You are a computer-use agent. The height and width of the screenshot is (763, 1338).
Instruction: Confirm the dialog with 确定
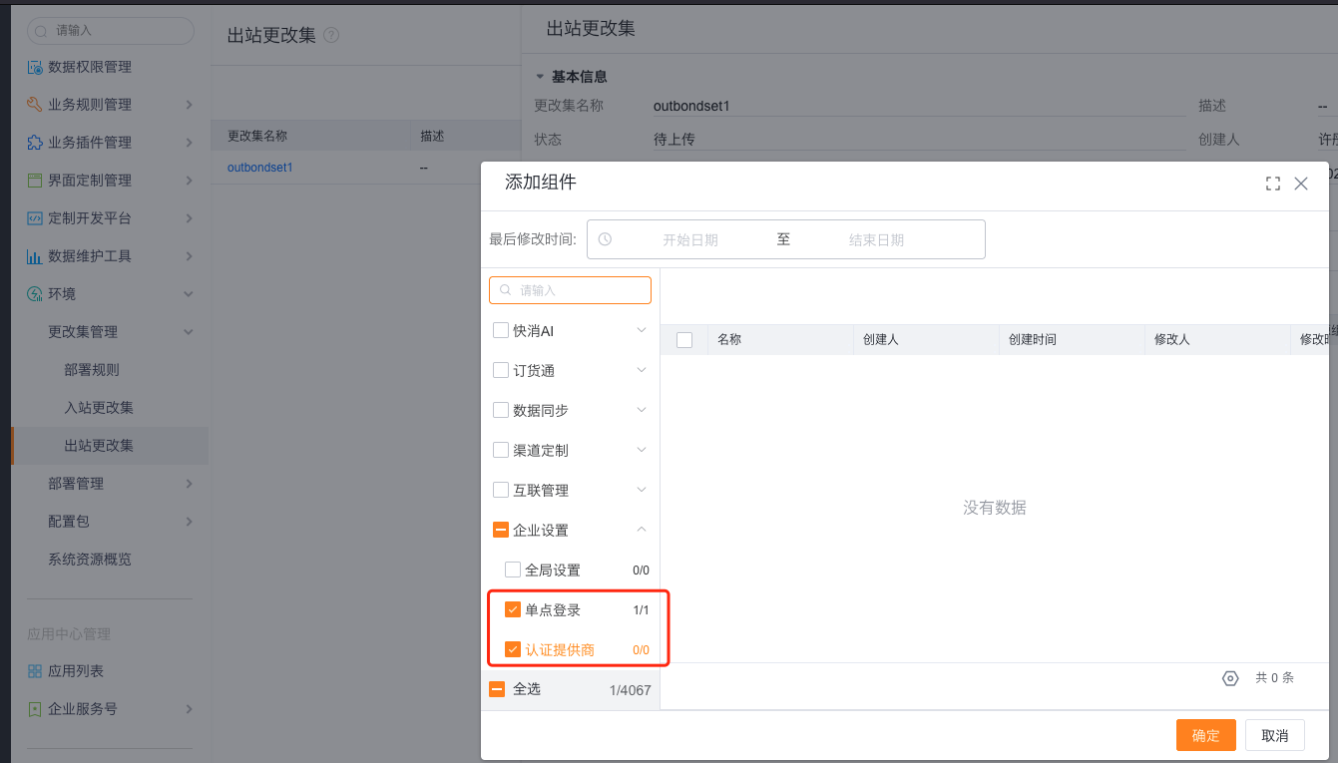click(1205, 734)
